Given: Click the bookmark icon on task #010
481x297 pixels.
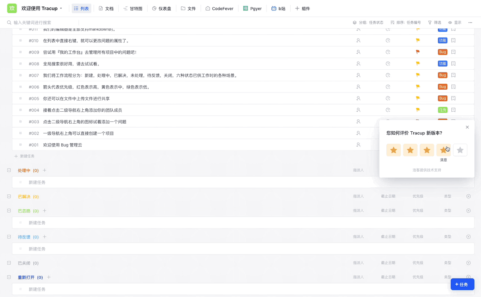Looking at the screenshot, I should point(453,40).
